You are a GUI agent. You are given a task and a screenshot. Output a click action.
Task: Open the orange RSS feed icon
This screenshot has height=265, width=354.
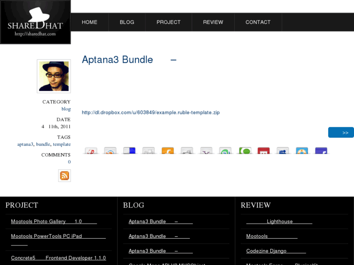click(64, 176)
